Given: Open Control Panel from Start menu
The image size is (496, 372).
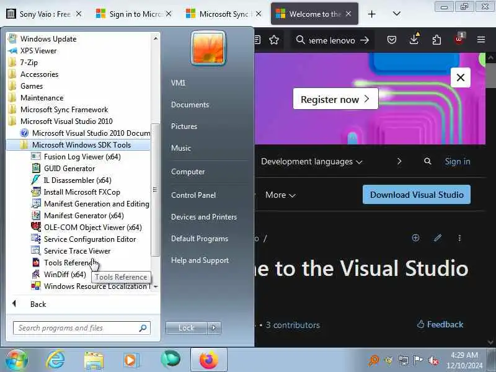Looking at the screenshot, I should coord(193,195).
